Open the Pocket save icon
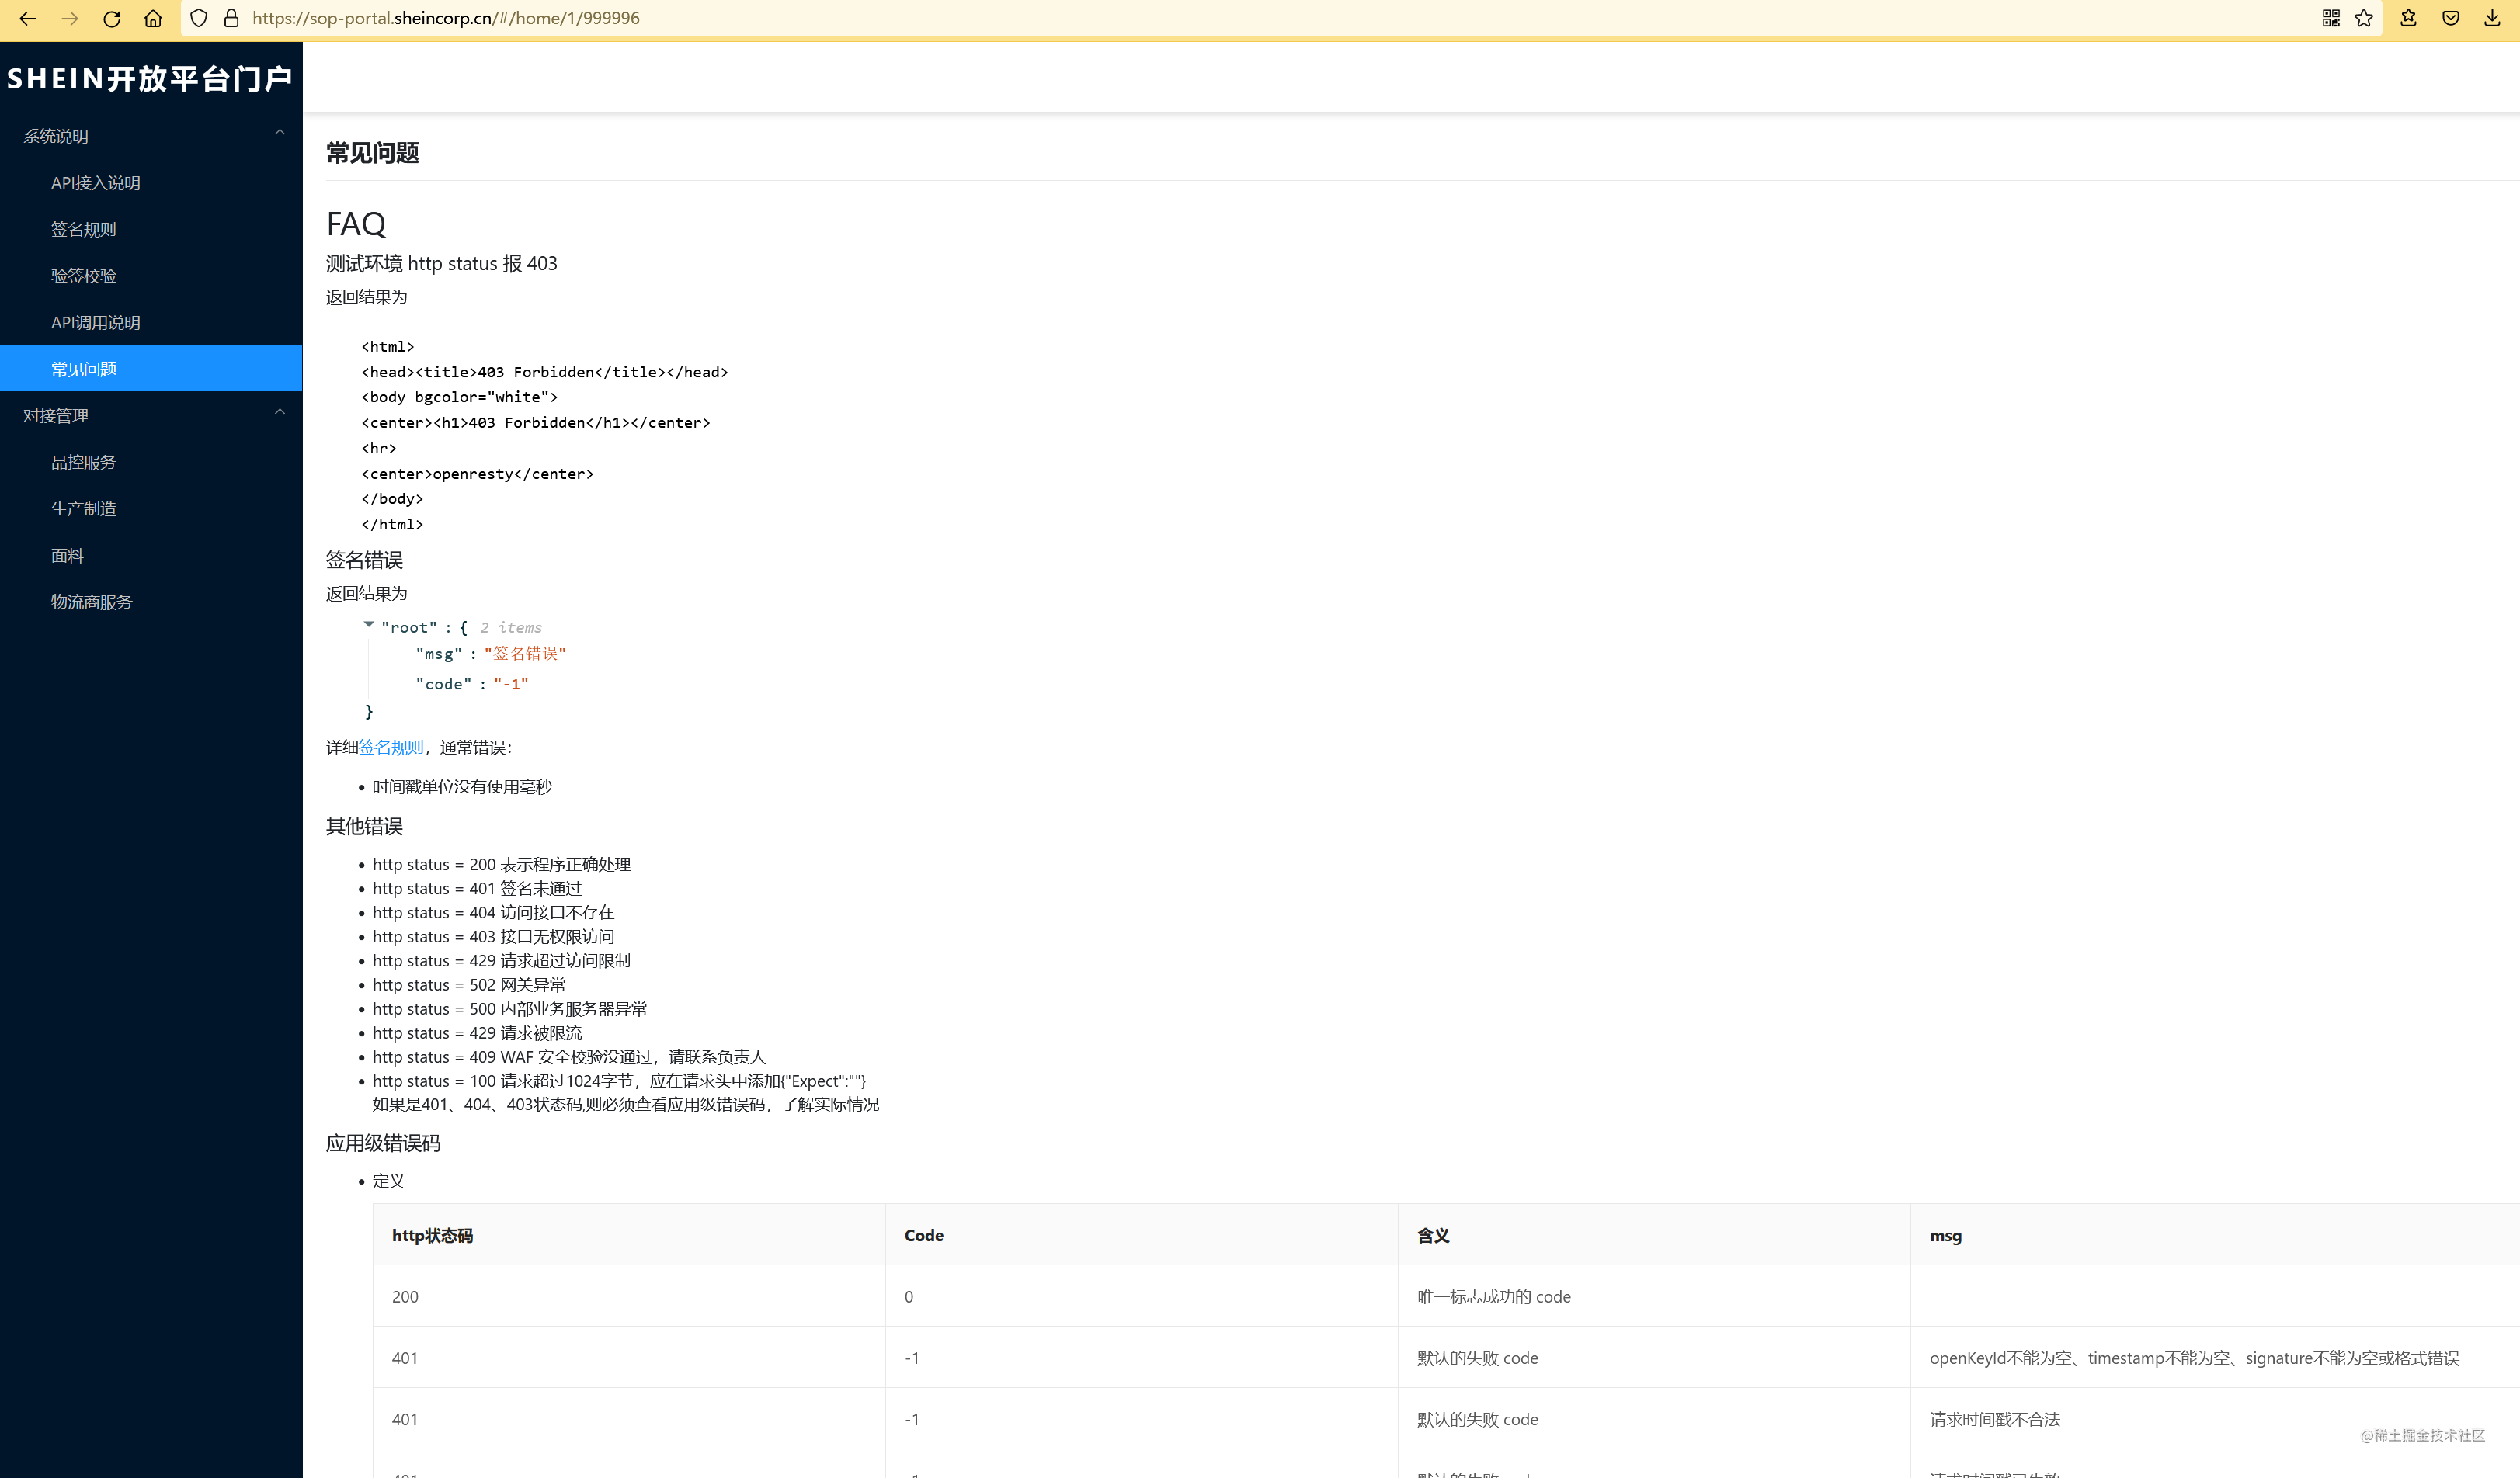 coord(2450,18)
